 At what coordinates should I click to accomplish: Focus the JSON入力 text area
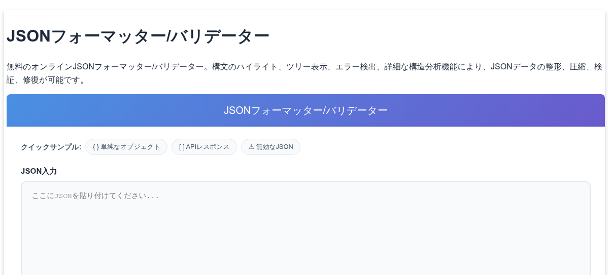pyautogui.click(x=306, y=228)
